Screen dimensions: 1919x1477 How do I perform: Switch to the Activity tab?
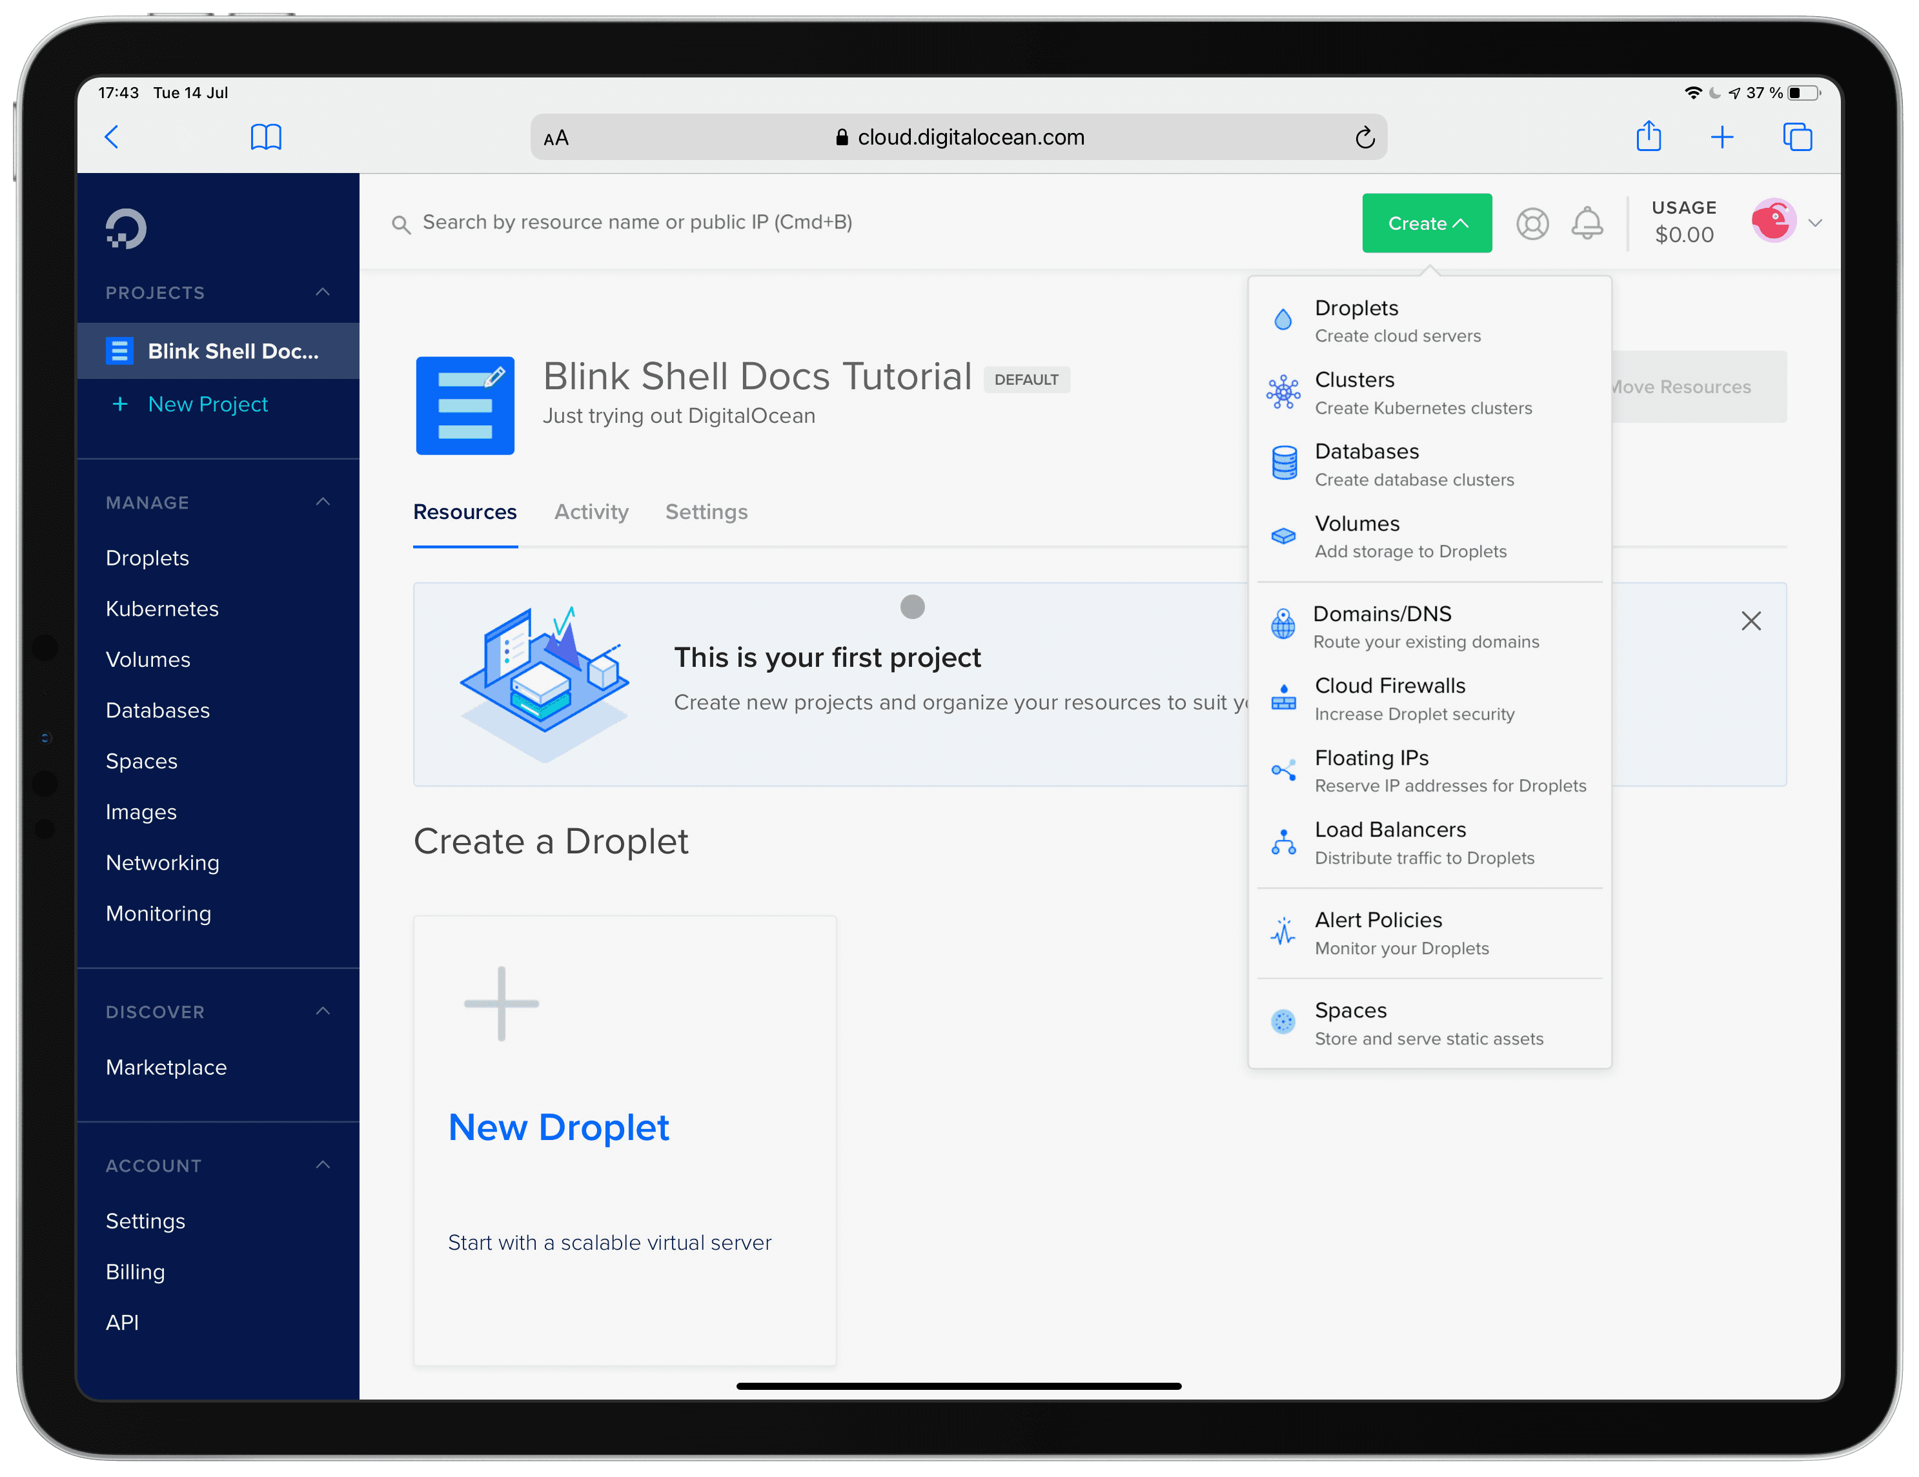[591, 513]
